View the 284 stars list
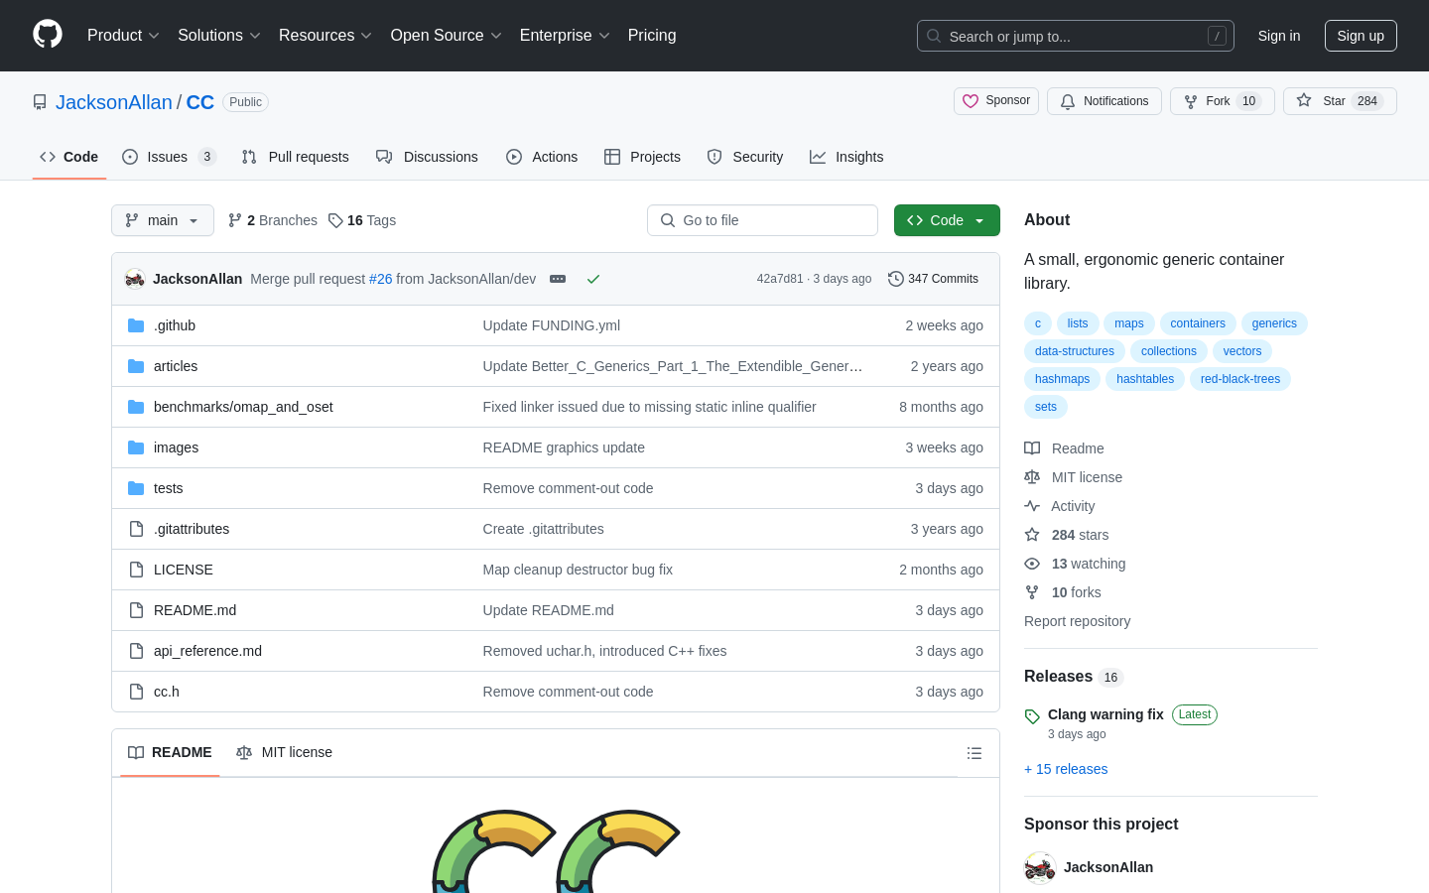Image resolution: width=1429 pixels, height=893 pixels. [1067, 535]
